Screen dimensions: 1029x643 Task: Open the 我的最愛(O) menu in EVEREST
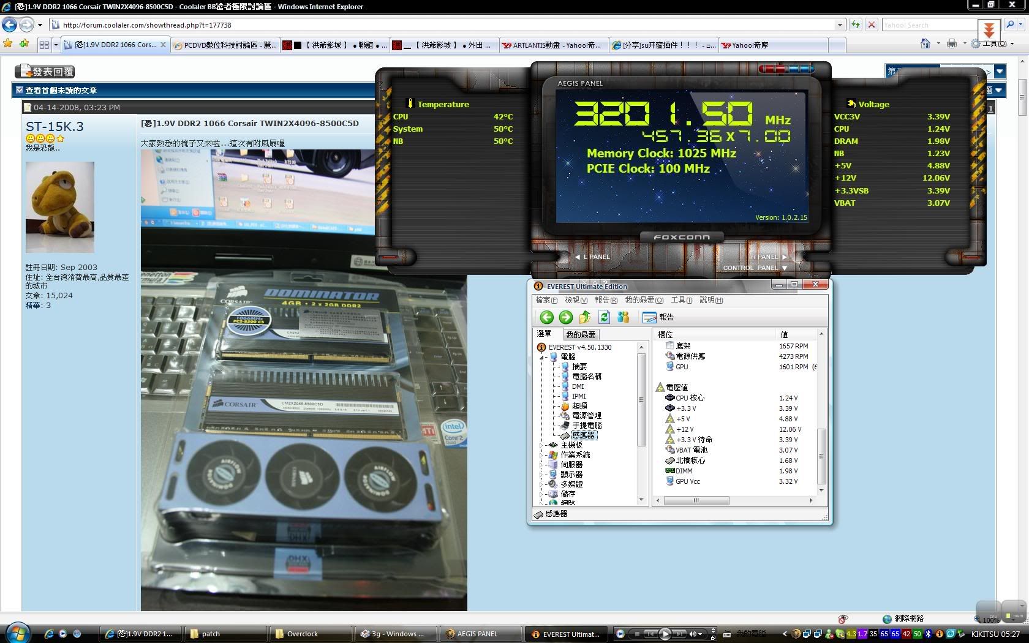[644, 300]
